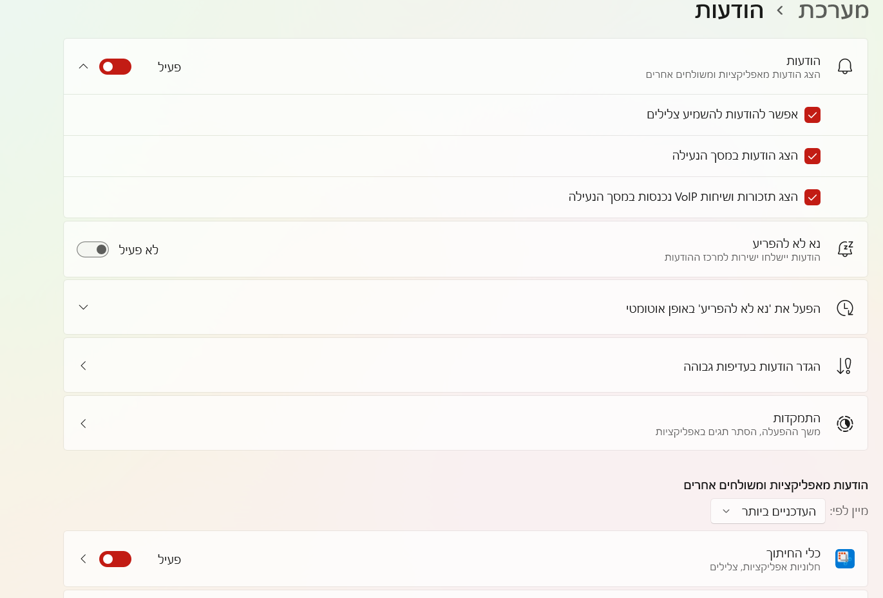Uncheck allow notifications to play sounds
883x598 pixels.
pyautogui.click(x=812, y=115)
